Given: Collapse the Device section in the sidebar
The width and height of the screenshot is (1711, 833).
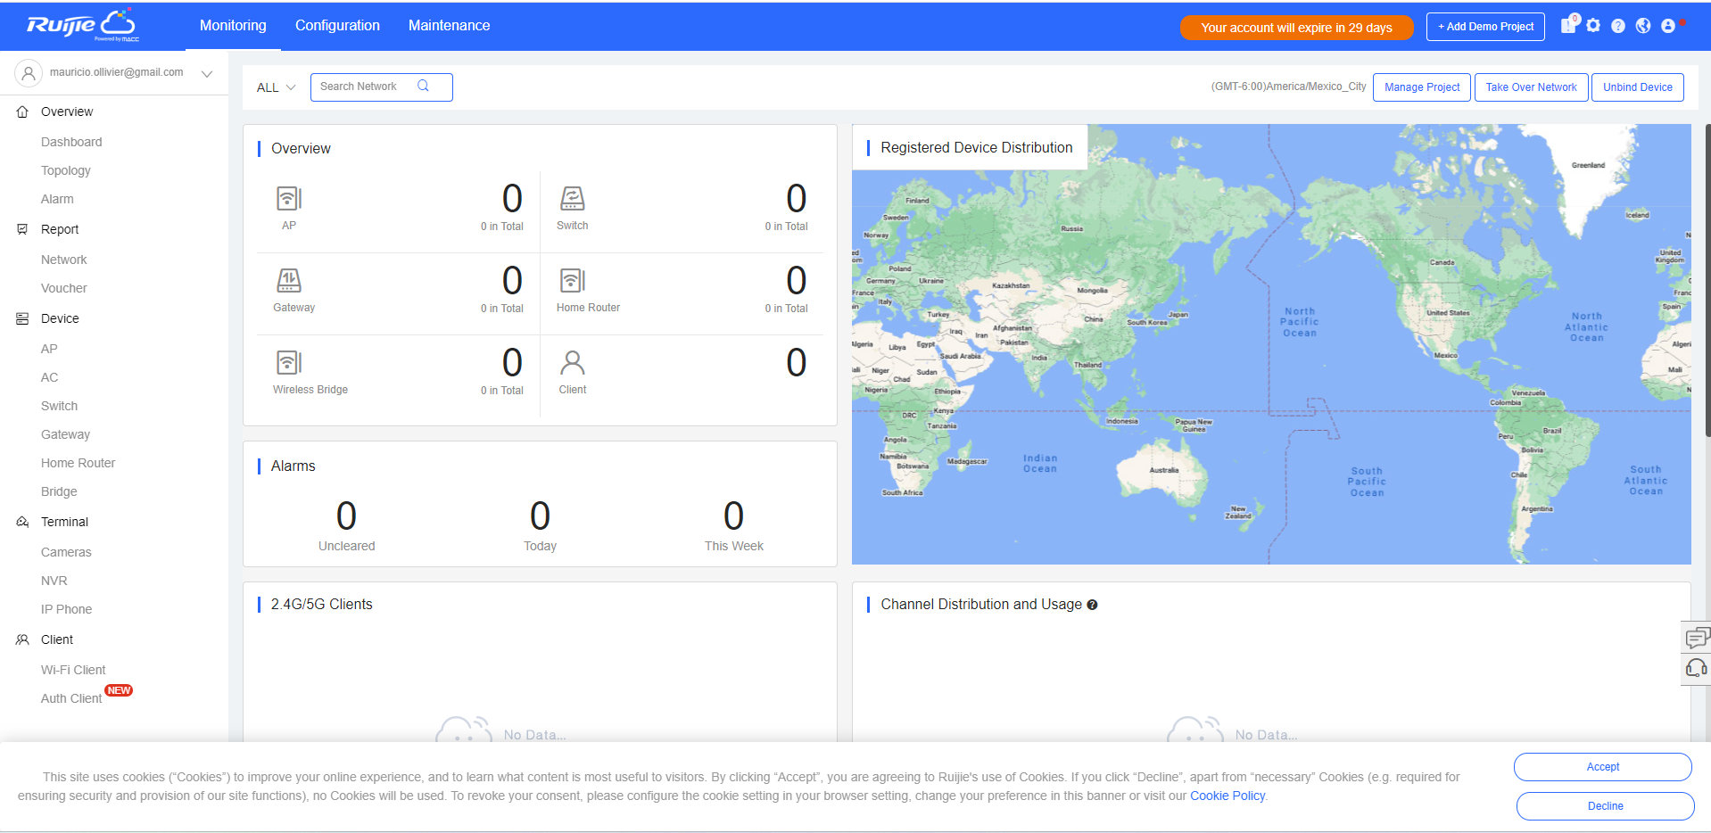Looking at the screenshot, I should click(60, 318).
